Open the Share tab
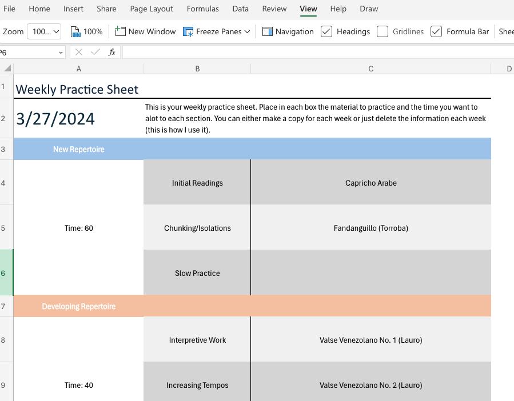The height and width of the screenshot is (401, 514). [106, 9]
